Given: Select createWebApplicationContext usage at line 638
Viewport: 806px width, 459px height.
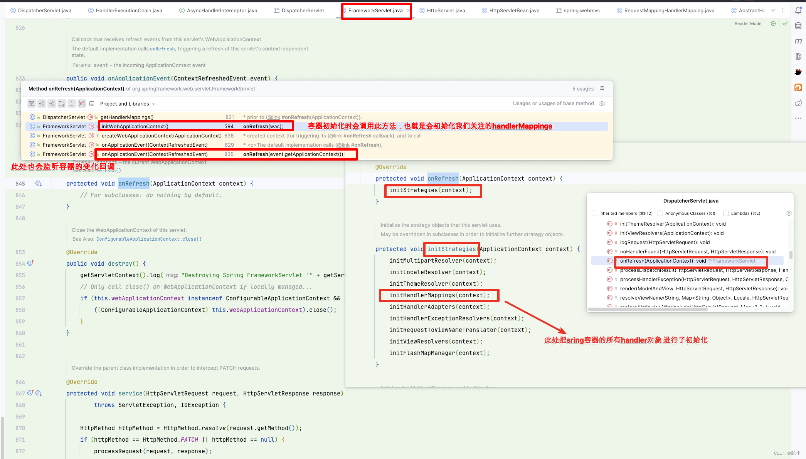Looking at the screenshot, I should 316,136.
